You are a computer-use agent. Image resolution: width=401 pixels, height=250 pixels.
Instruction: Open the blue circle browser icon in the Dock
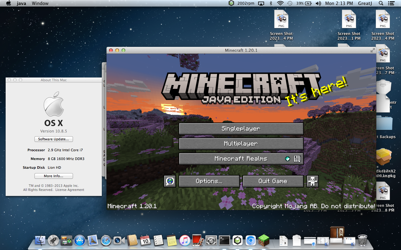pos(251,241)
